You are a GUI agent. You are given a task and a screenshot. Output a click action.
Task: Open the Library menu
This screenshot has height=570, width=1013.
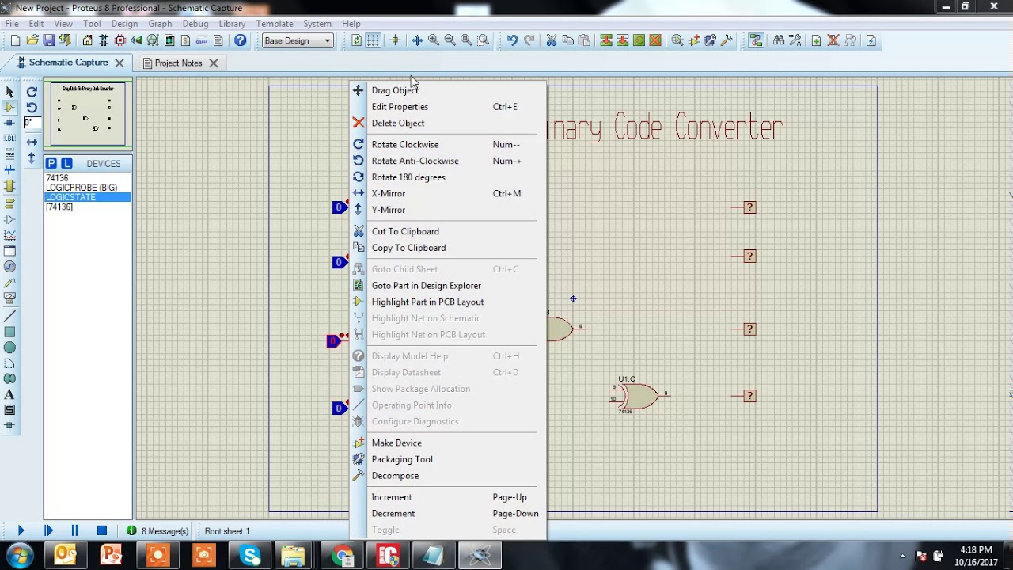(x=232, y=24)
